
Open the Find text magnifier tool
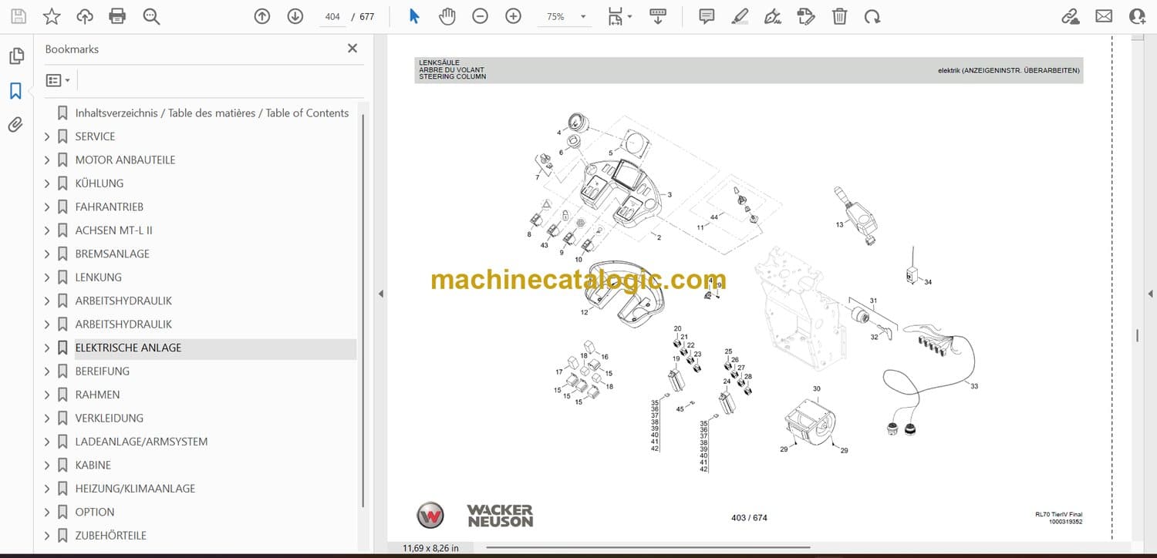pos(151,16)
